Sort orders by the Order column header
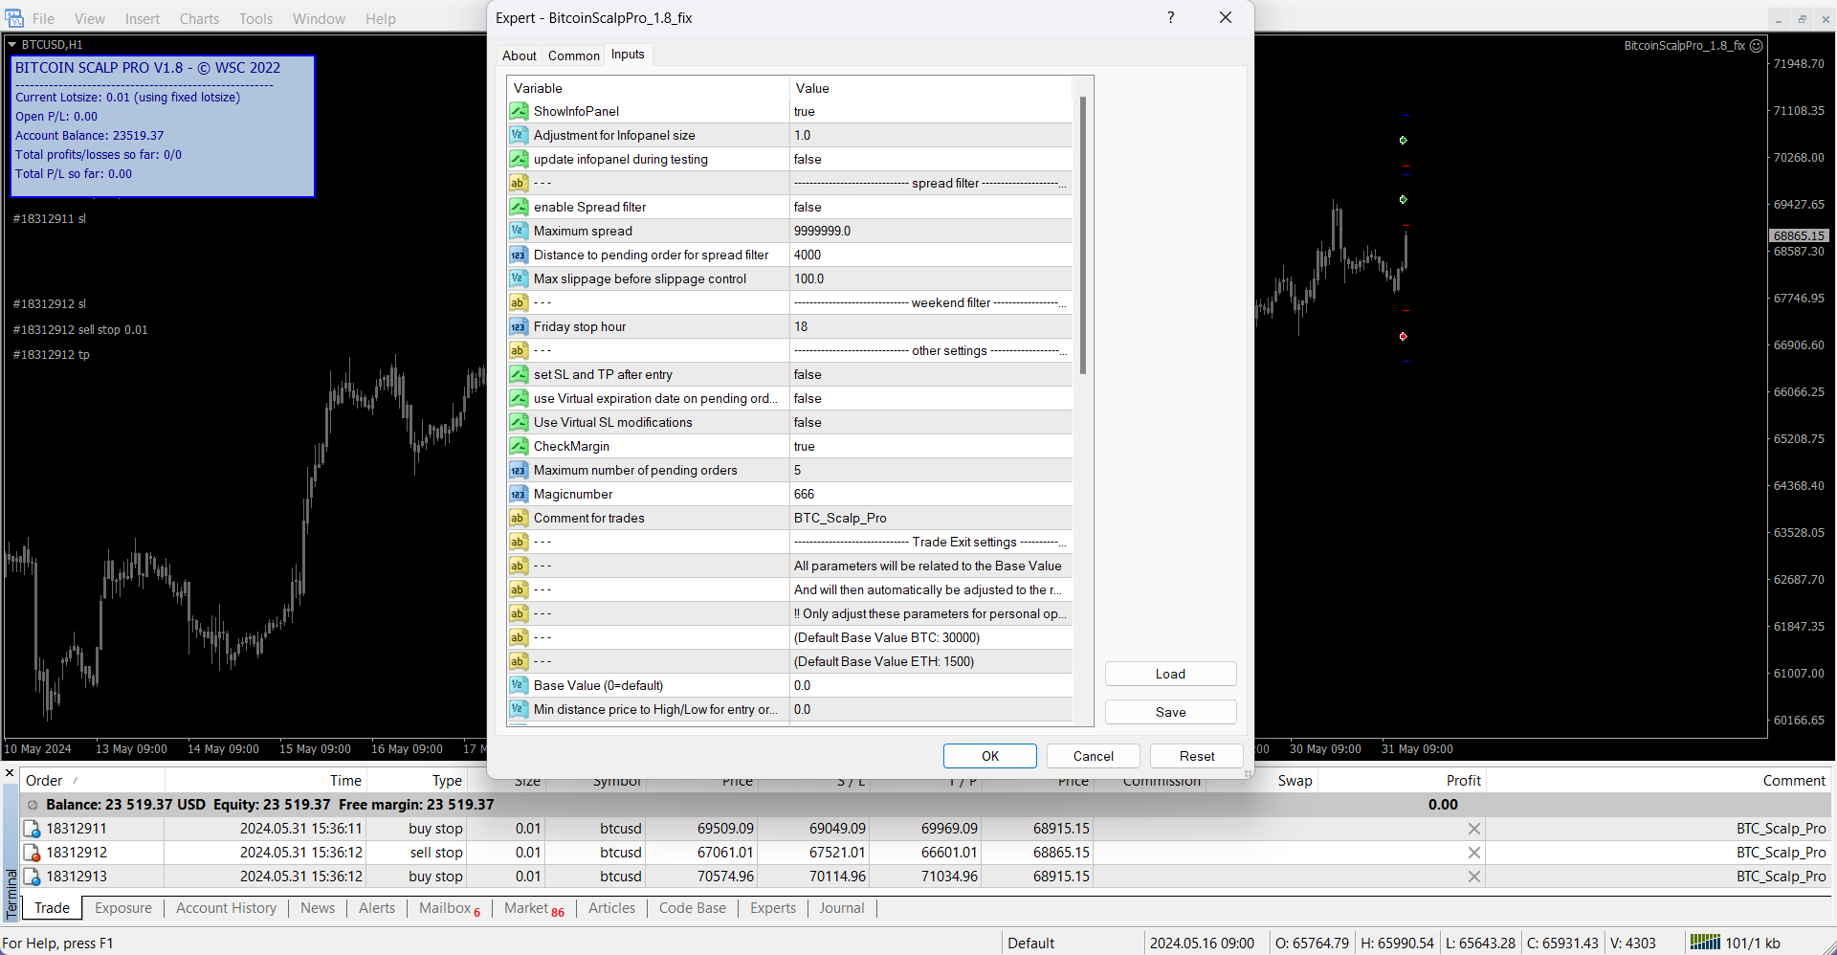This screenshot has height=955, width=1837. tap(44, 781)
